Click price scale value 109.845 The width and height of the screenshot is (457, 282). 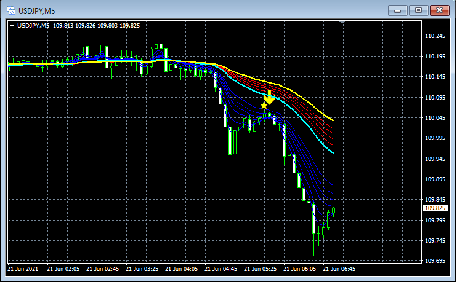(435, 200)
